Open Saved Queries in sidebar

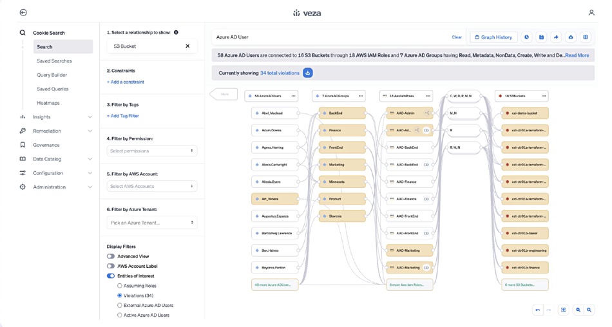53,89
